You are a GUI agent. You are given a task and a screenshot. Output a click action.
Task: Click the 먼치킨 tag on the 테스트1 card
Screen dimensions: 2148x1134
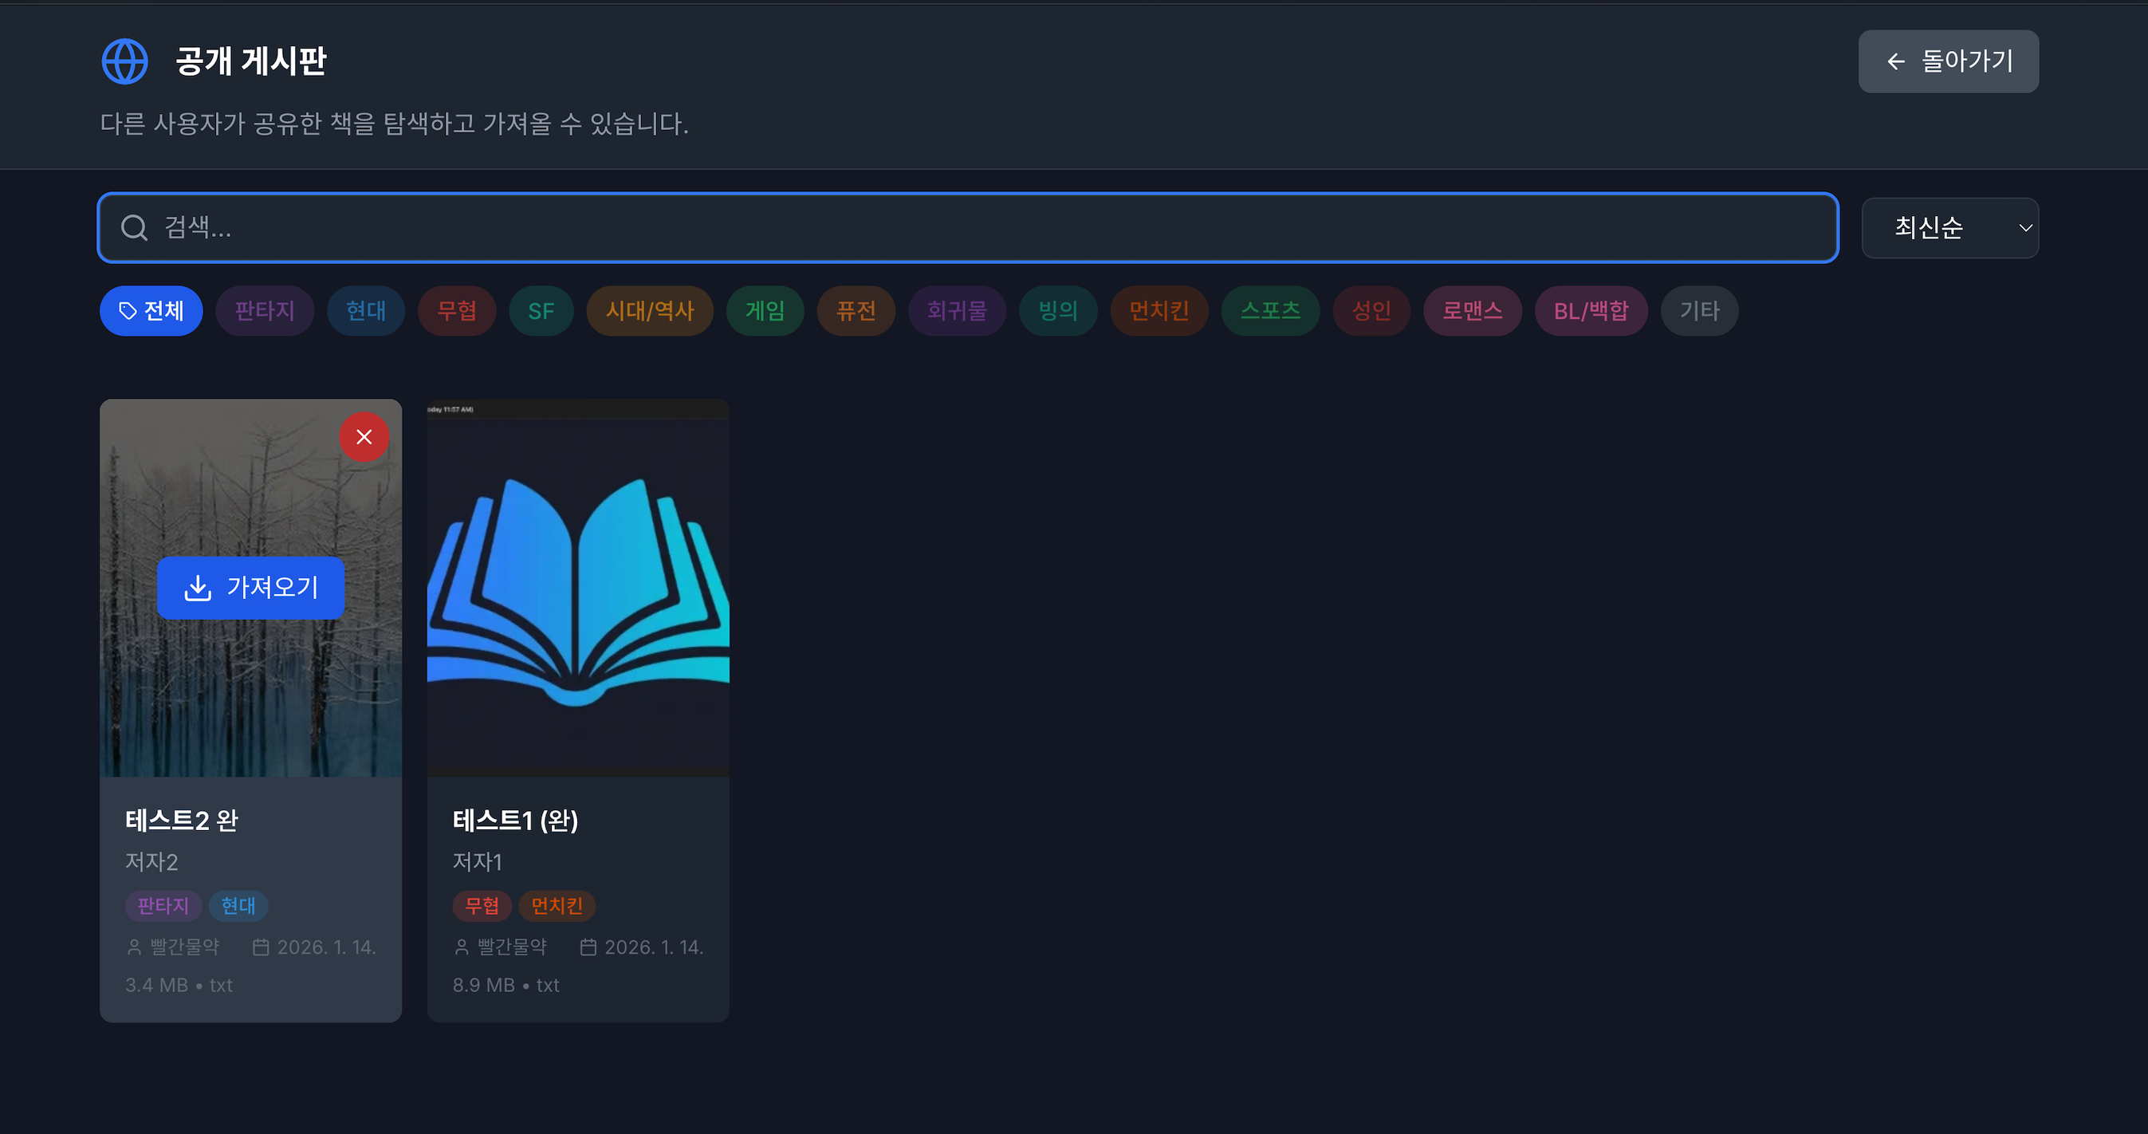pyautogui.click(x=557, y=906)
